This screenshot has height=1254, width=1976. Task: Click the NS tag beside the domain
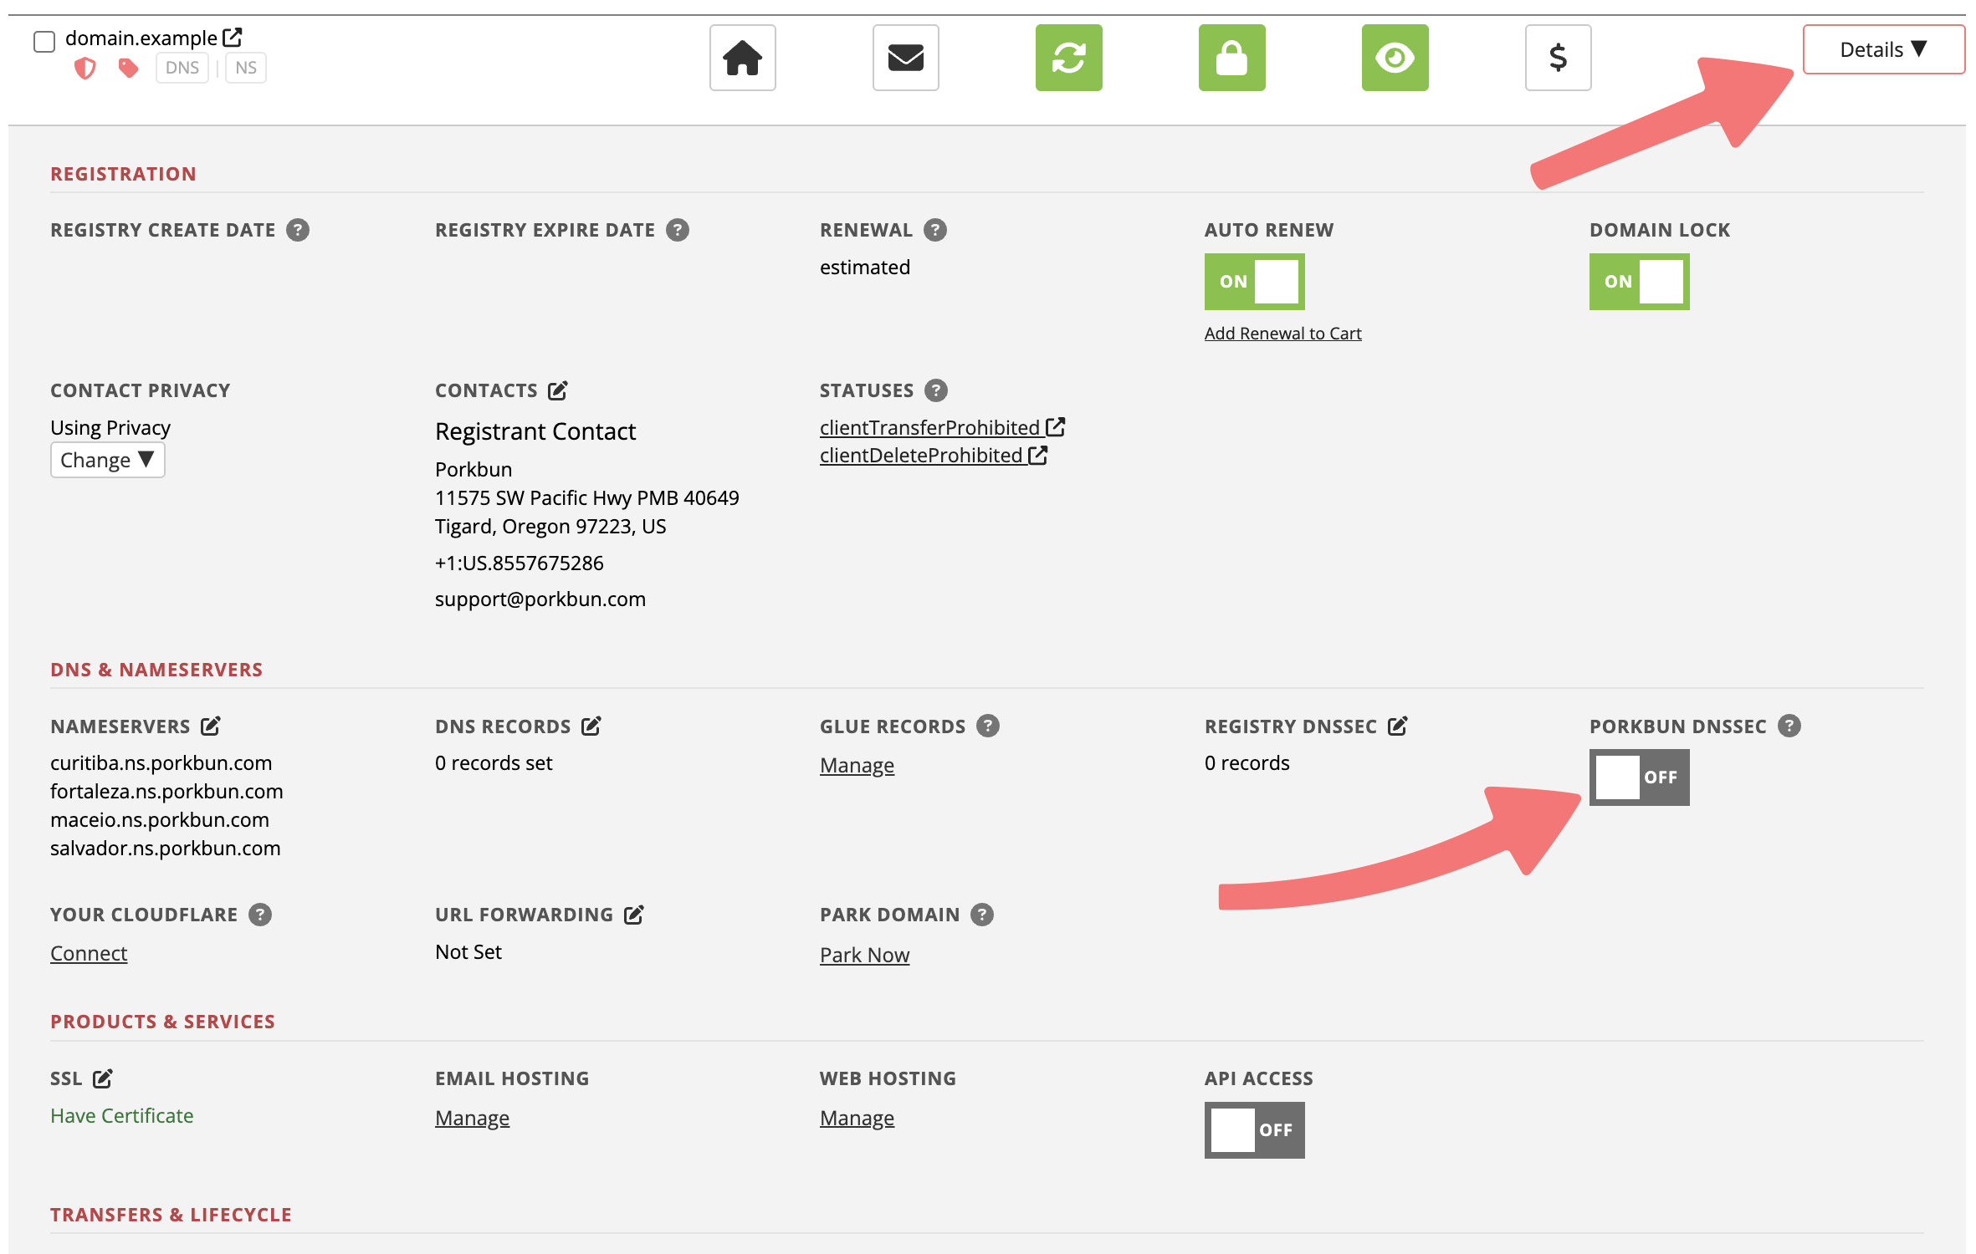pyautogui.click(x=246, y=68)
